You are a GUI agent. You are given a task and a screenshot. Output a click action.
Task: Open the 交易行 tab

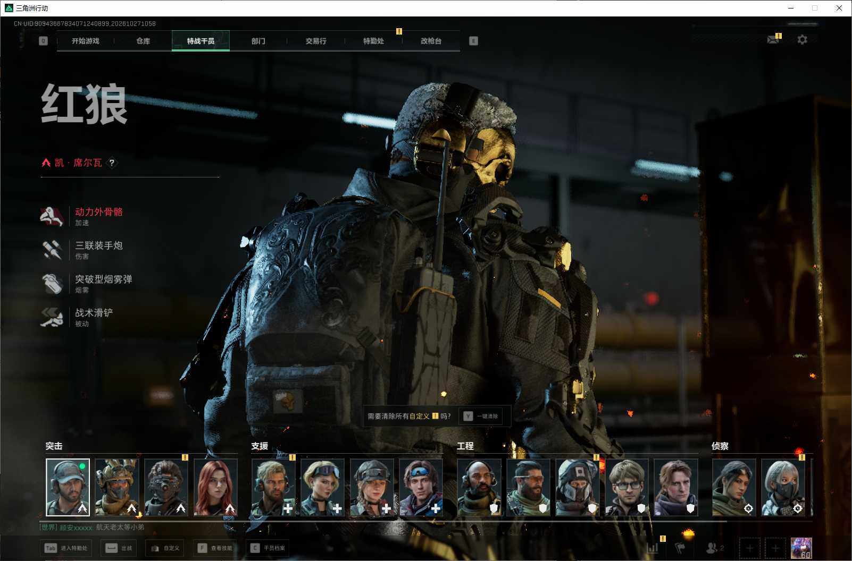click(x=316, y=41)
